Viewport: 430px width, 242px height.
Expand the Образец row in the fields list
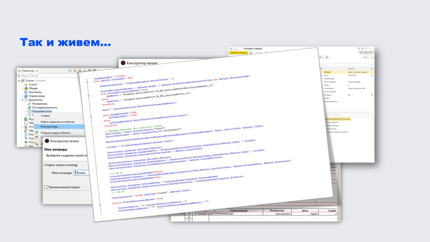tap(322, 72)
